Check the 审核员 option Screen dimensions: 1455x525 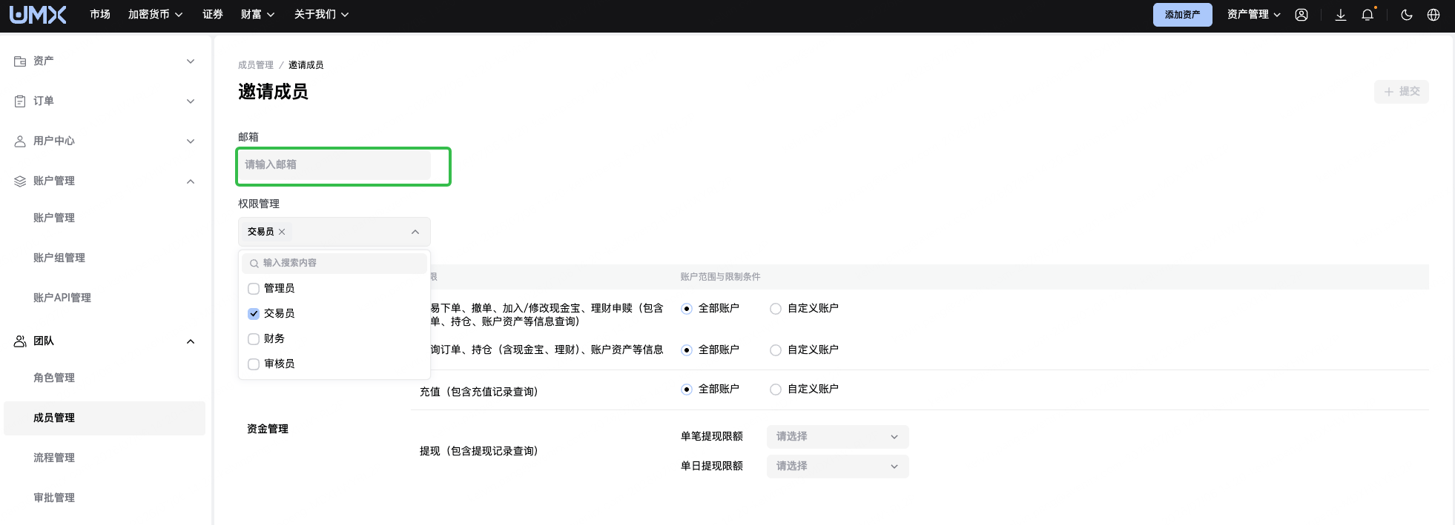pos(254,364)
